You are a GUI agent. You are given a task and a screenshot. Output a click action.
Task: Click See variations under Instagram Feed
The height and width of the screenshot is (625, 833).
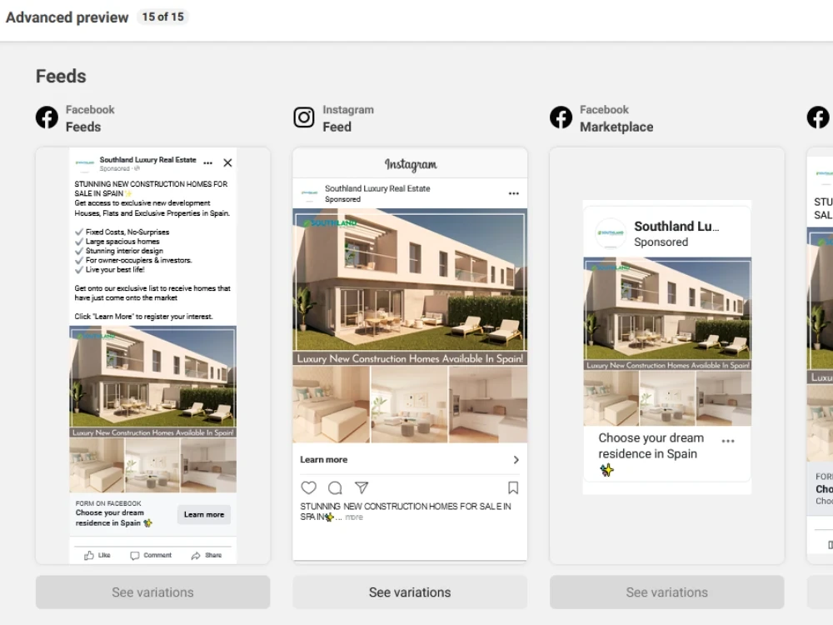(x=410, y=592)
